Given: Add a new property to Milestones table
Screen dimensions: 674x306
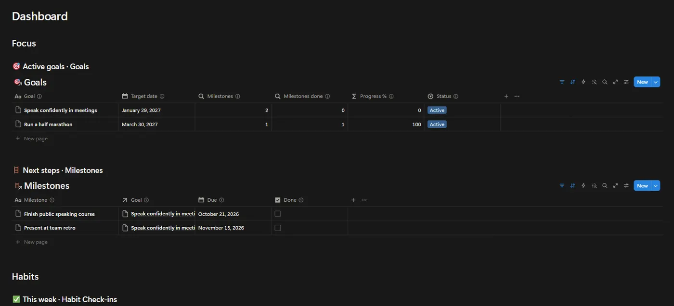Looking at the screenshot, I should click(x=353, y=200).
